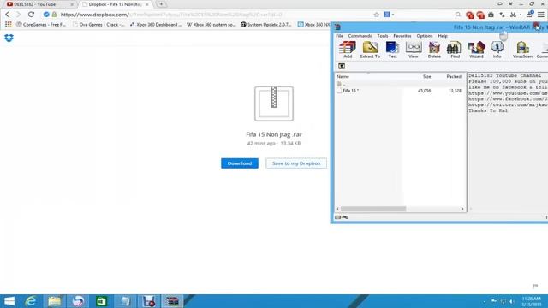Launch the Wizard in WinRAR toolbar

pos(476,50)
